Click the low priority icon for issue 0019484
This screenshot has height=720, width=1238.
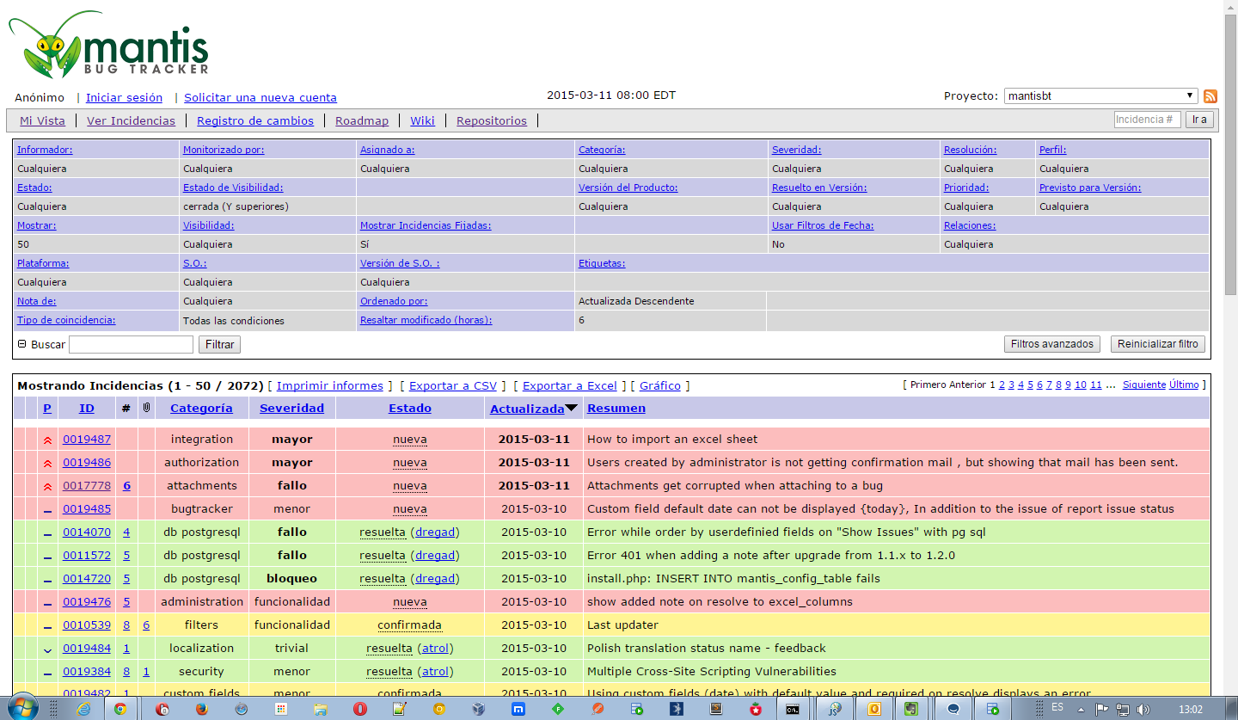pyautogui.click(x=47, y=649)
